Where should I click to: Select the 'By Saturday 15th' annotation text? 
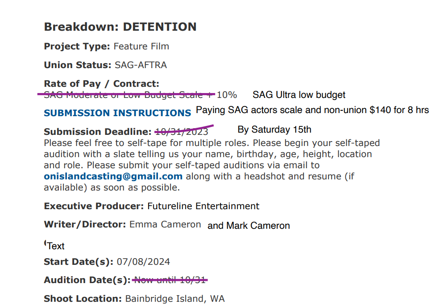274,130
